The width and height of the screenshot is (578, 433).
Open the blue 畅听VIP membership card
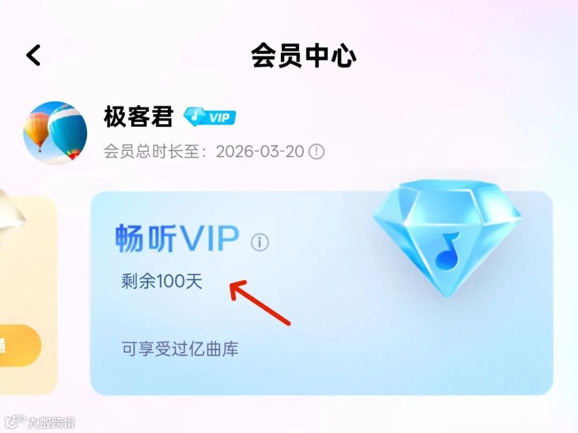click(x=322, y=293)
